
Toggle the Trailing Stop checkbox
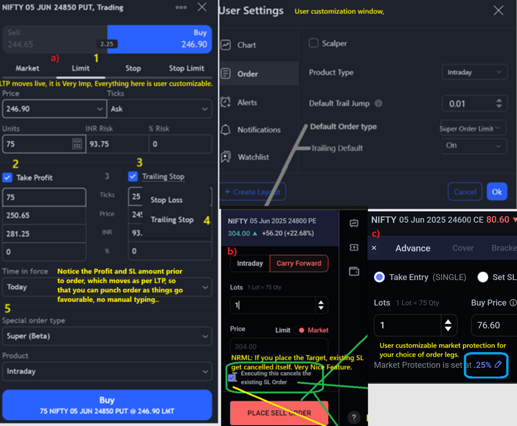coord(133,176)
